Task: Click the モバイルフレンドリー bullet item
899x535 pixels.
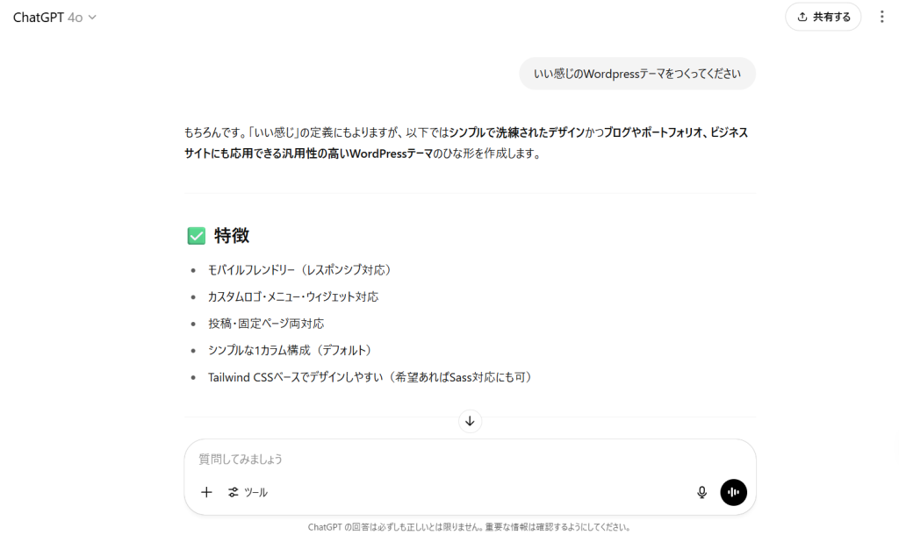Action: tap(298, 269)
